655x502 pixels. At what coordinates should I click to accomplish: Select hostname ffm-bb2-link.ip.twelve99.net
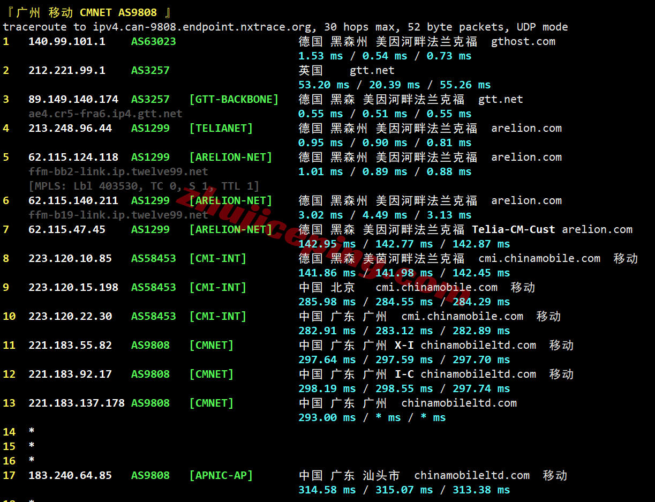[x=118, y=171]
